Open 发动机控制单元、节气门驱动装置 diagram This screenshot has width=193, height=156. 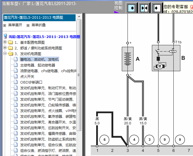click(48, 99)
